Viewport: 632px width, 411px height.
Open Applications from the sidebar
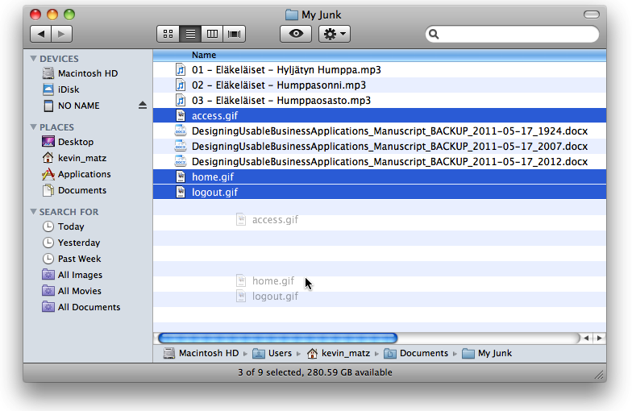click(76, 174)
